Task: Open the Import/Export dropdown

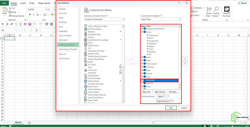Action: point(164,101)
